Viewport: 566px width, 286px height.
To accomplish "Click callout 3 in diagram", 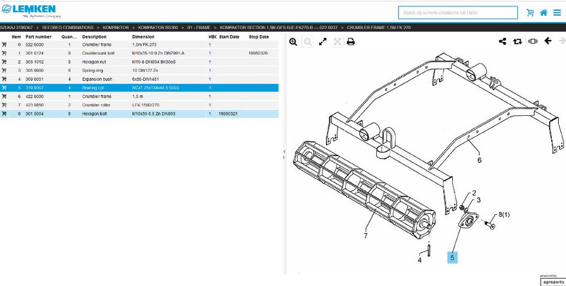I will pos(479,200).
